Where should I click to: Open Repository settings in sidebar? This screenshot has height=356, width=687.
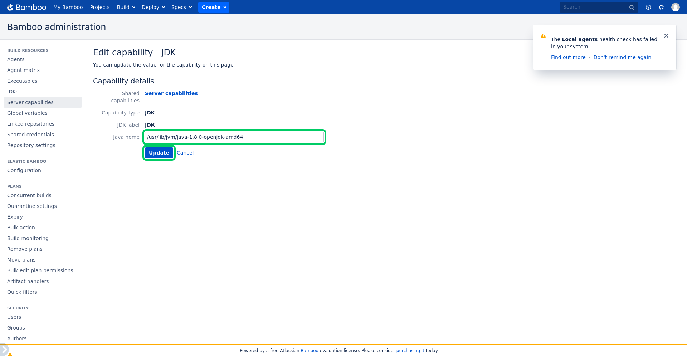(x=31, y=145)
